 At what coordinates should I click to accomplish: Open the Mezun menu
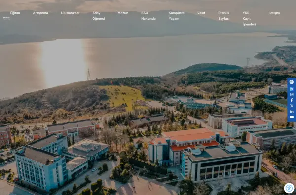point(123,13)
